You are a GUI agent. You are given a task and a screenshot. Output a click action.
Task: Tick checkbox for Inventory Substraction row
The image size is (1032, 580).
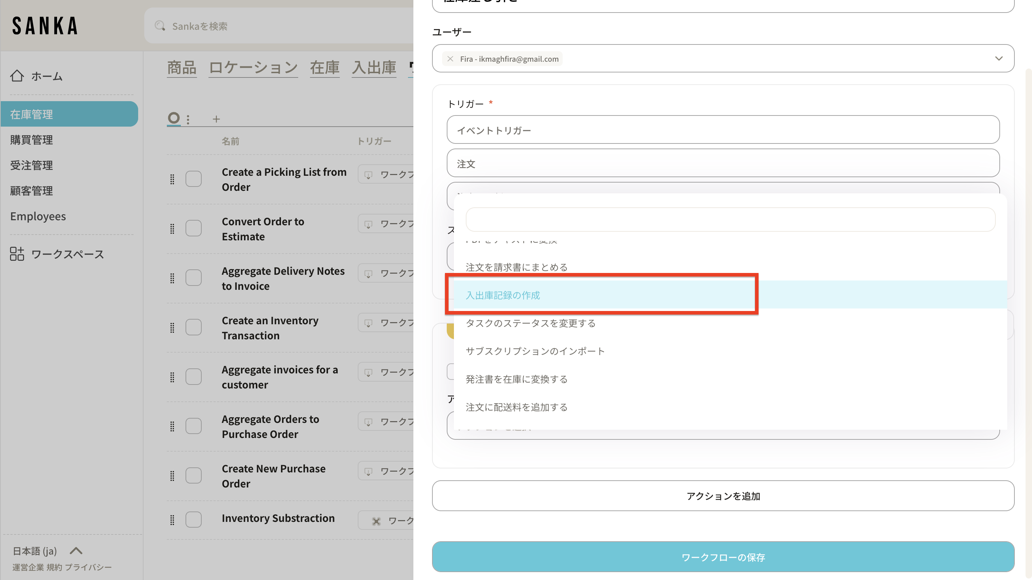point(193,519)
